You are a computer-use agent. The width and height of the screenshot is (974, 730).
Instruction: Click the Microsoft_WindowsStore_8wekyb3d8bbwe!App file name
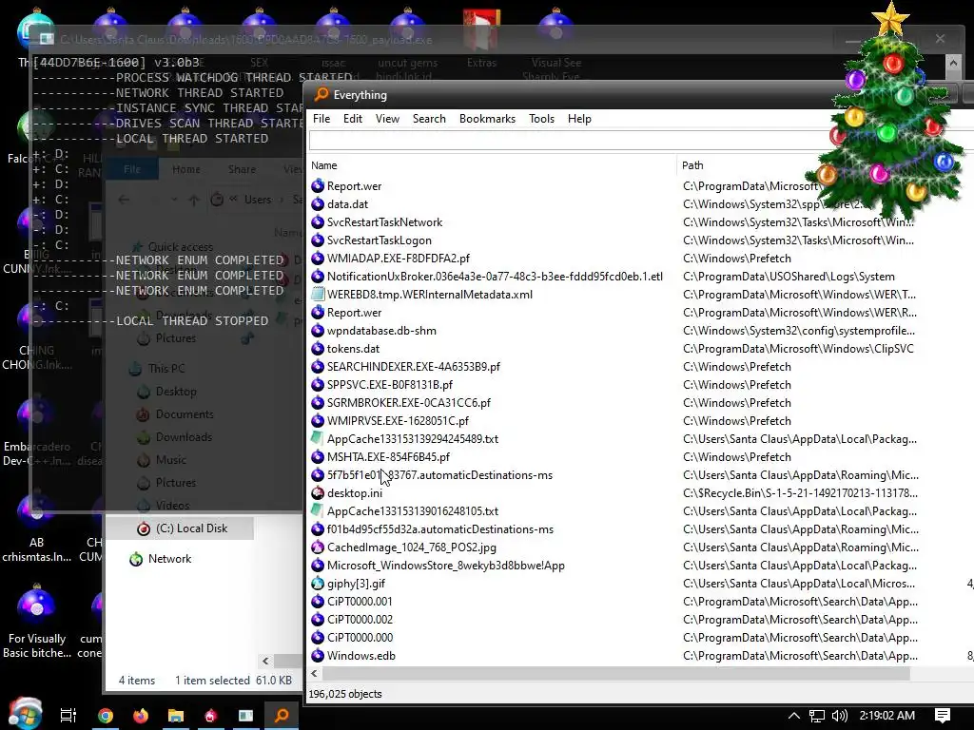(446, 566)
